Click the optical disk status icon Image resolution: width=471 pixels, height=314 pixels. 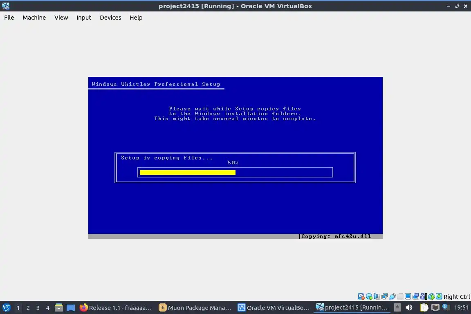(x=369, y=296)
